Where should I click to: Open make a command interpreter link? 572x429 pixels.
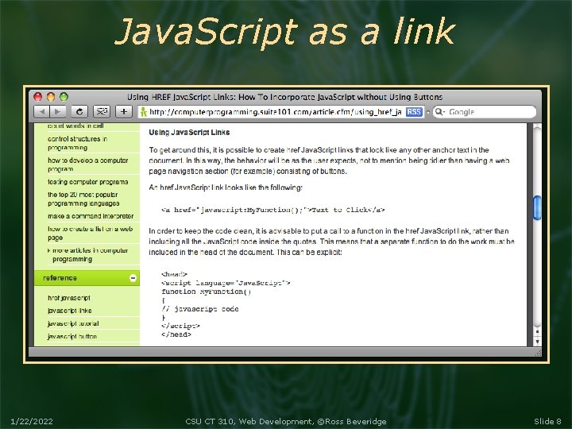(x=91, y=216)
